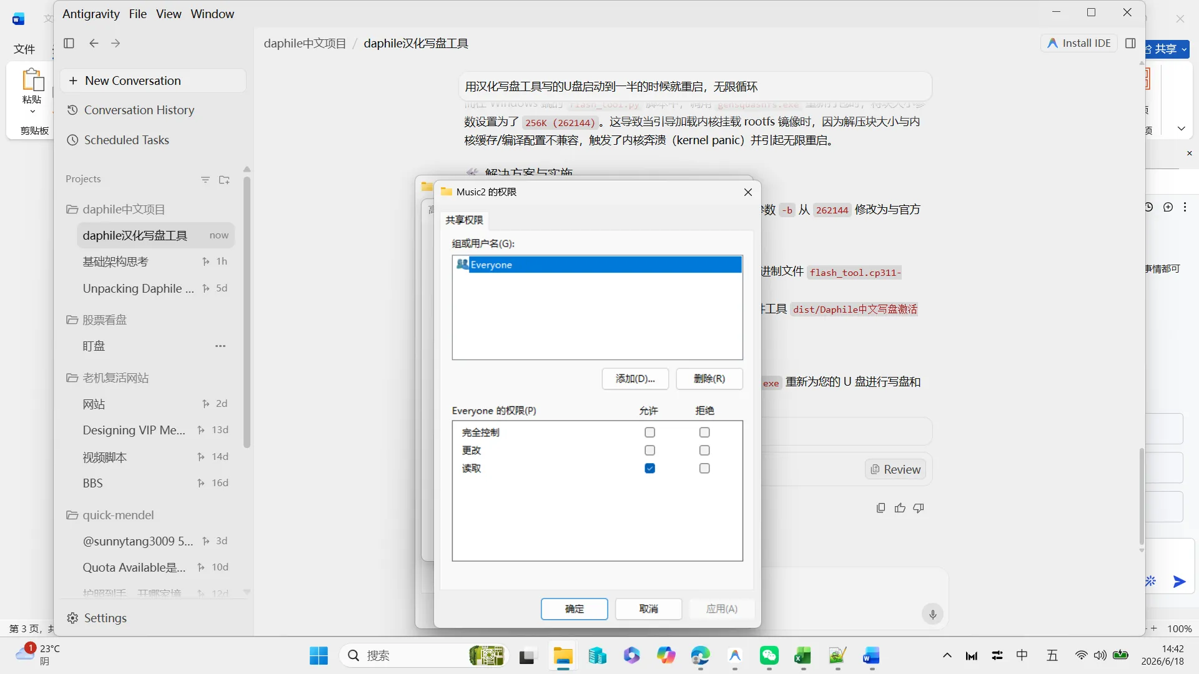Allow 更改 permission for Everyone
This screenshot has height=674, width=1199.
pos(649,451)
